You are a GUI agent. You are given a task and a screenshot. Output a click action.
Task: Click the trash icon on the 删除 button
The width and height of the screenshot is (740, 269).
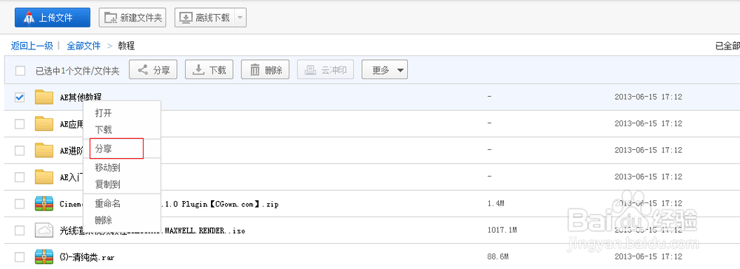(x=255, y=70)
